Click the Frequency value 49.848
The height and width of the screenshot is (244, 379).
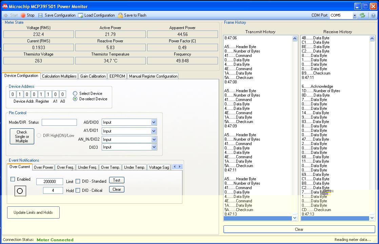coord(182,61)
